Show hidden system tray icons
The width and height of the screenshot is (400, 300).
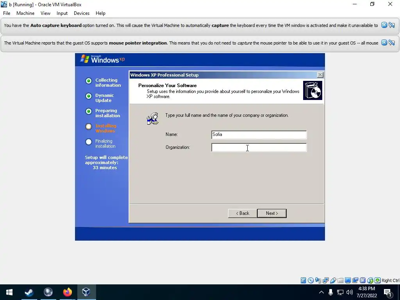(321, 292)
